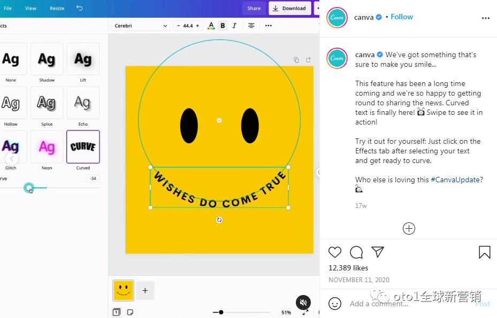
Task: Click the duplicate page icon
Action: click(x=296, y=60)
